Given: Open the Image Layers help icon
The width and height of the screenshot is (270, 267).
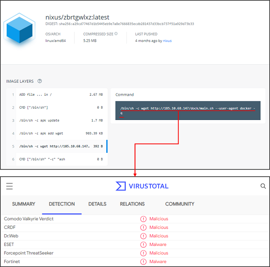Looking at the screenshot, I should pyautogui.click(x=40, y=81).
